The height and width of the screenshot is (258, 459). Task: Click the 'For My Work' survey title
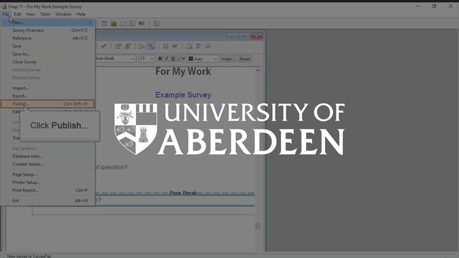(183, 71)
